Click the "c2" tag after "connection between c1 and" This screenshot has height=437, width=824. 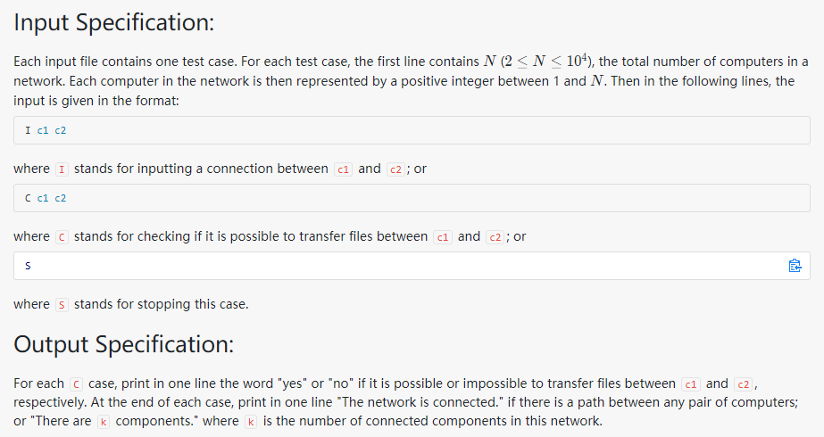pos(395,169)
